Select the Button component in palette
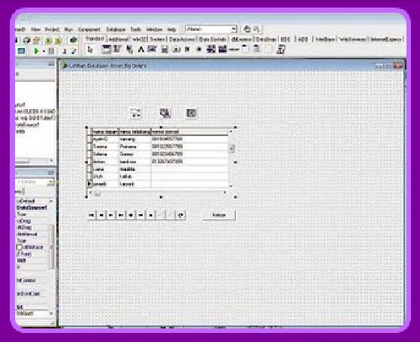Image resolution: width=420 pixels, height=342 pixels. click(176, 50)
